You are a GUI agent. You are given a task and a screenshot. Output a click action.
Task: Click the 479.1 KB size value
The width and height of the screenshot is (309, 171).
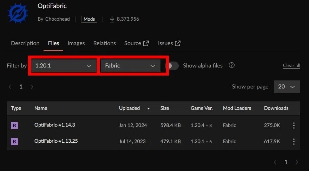click(170, 141)
